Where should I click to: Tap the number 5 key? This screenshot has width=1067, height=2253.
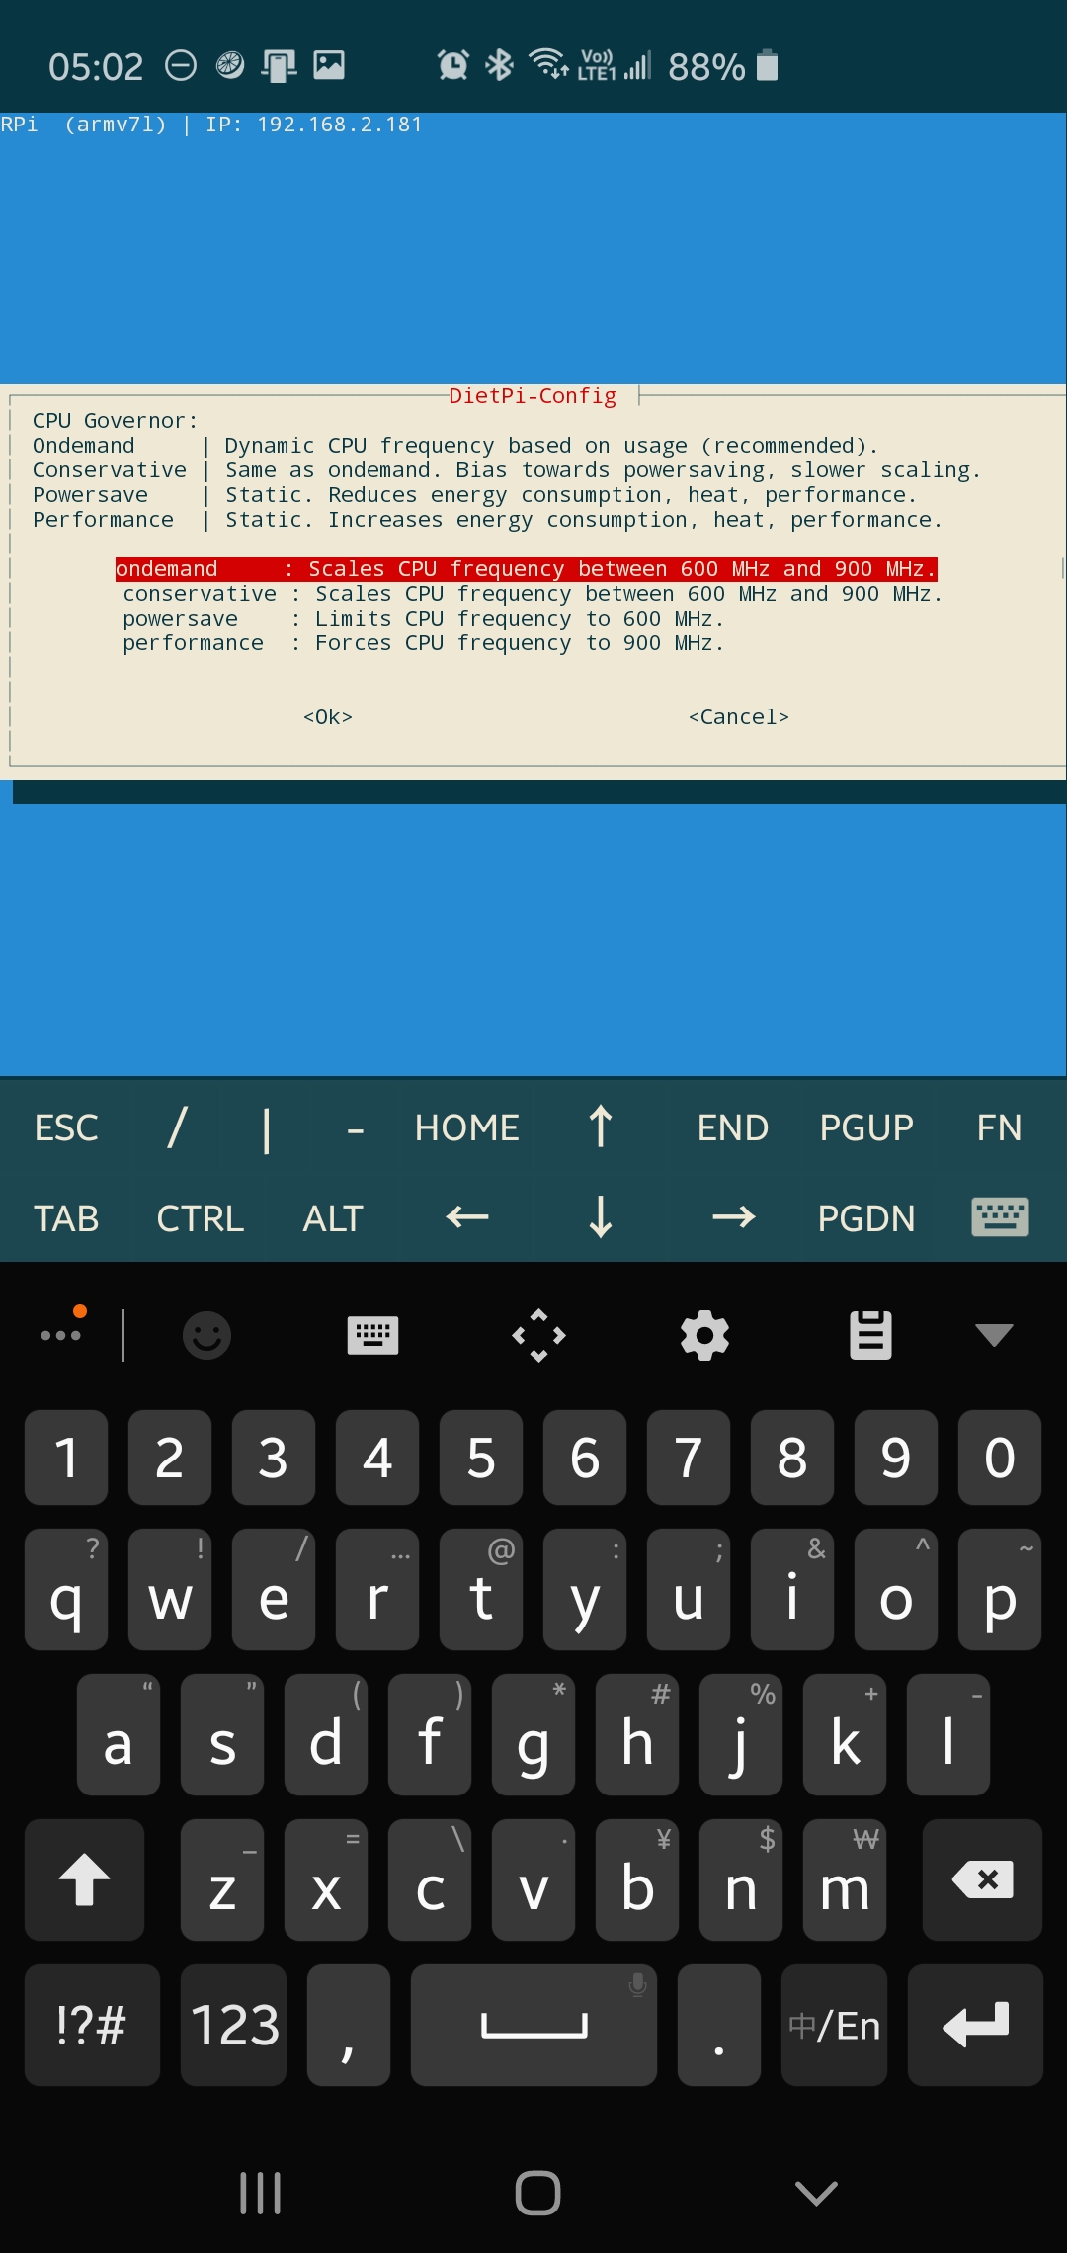[481, 1458]
